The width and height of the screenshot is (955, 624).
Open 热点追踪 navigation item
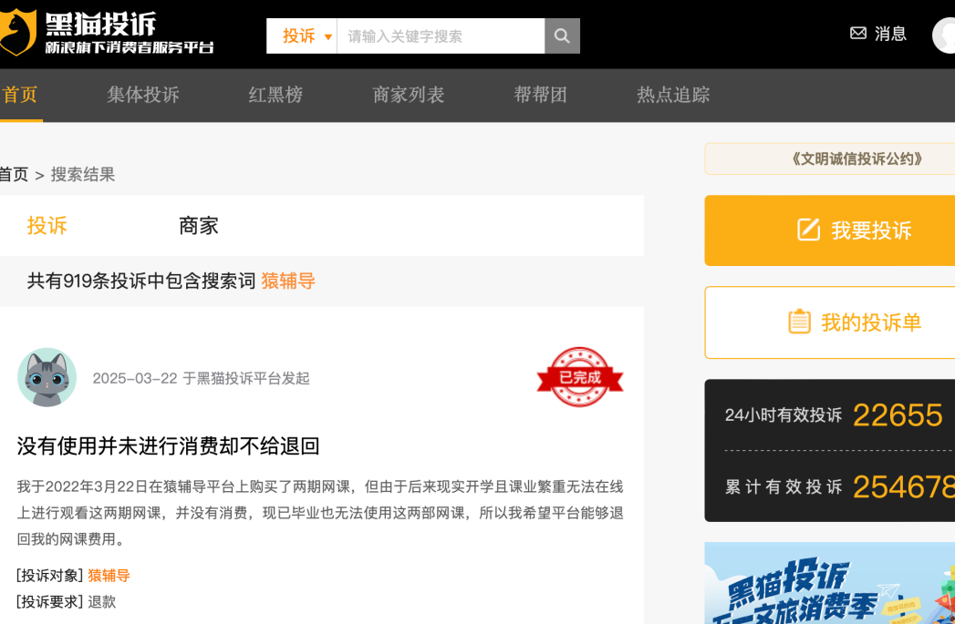(x=673, y=95)
